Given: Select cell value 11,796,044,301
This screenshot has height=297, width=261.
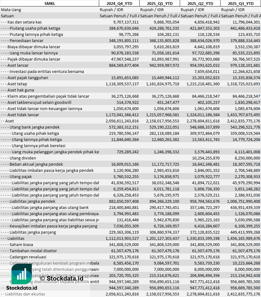Looking at the screenshot, I should 246,22.
